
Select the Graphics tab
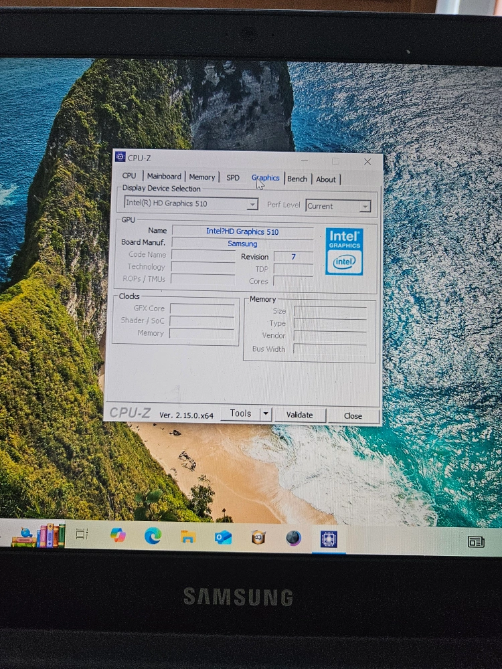coord(265,178)
